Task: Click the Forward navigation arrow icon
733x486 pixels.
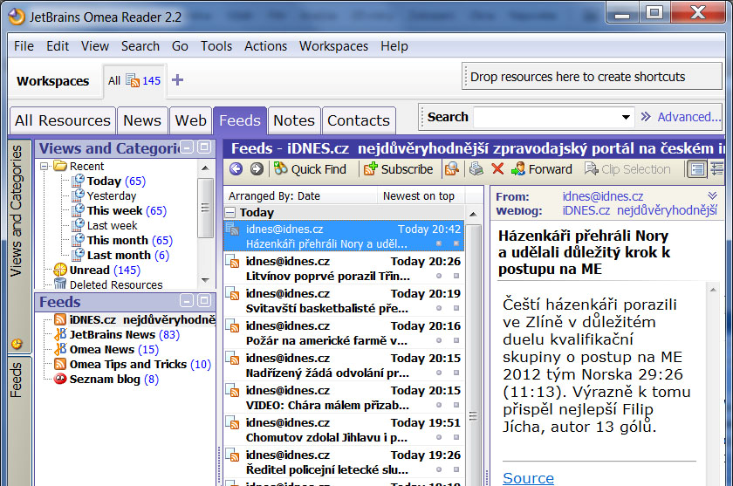Action: point(257,168)
